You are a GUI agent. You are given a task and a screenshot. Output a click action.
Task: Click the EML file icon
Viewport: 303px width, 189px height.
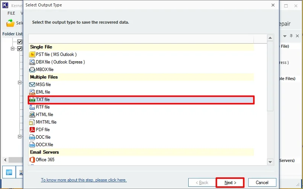click(32, 92)
